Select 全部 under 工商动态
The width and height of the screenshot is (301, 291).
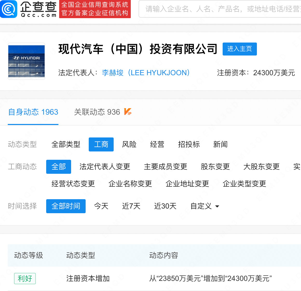(x=59, y=167)
